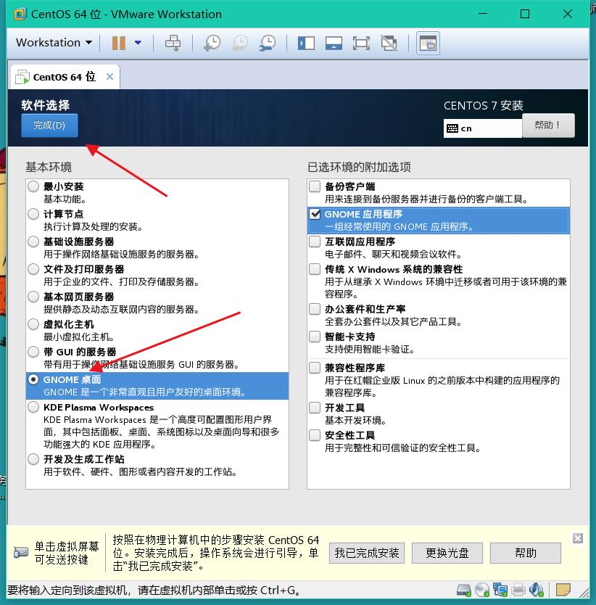Screen dimensions: 596x605
Task: Show or hide the library sidebar icon
Action: pos(306,43)
